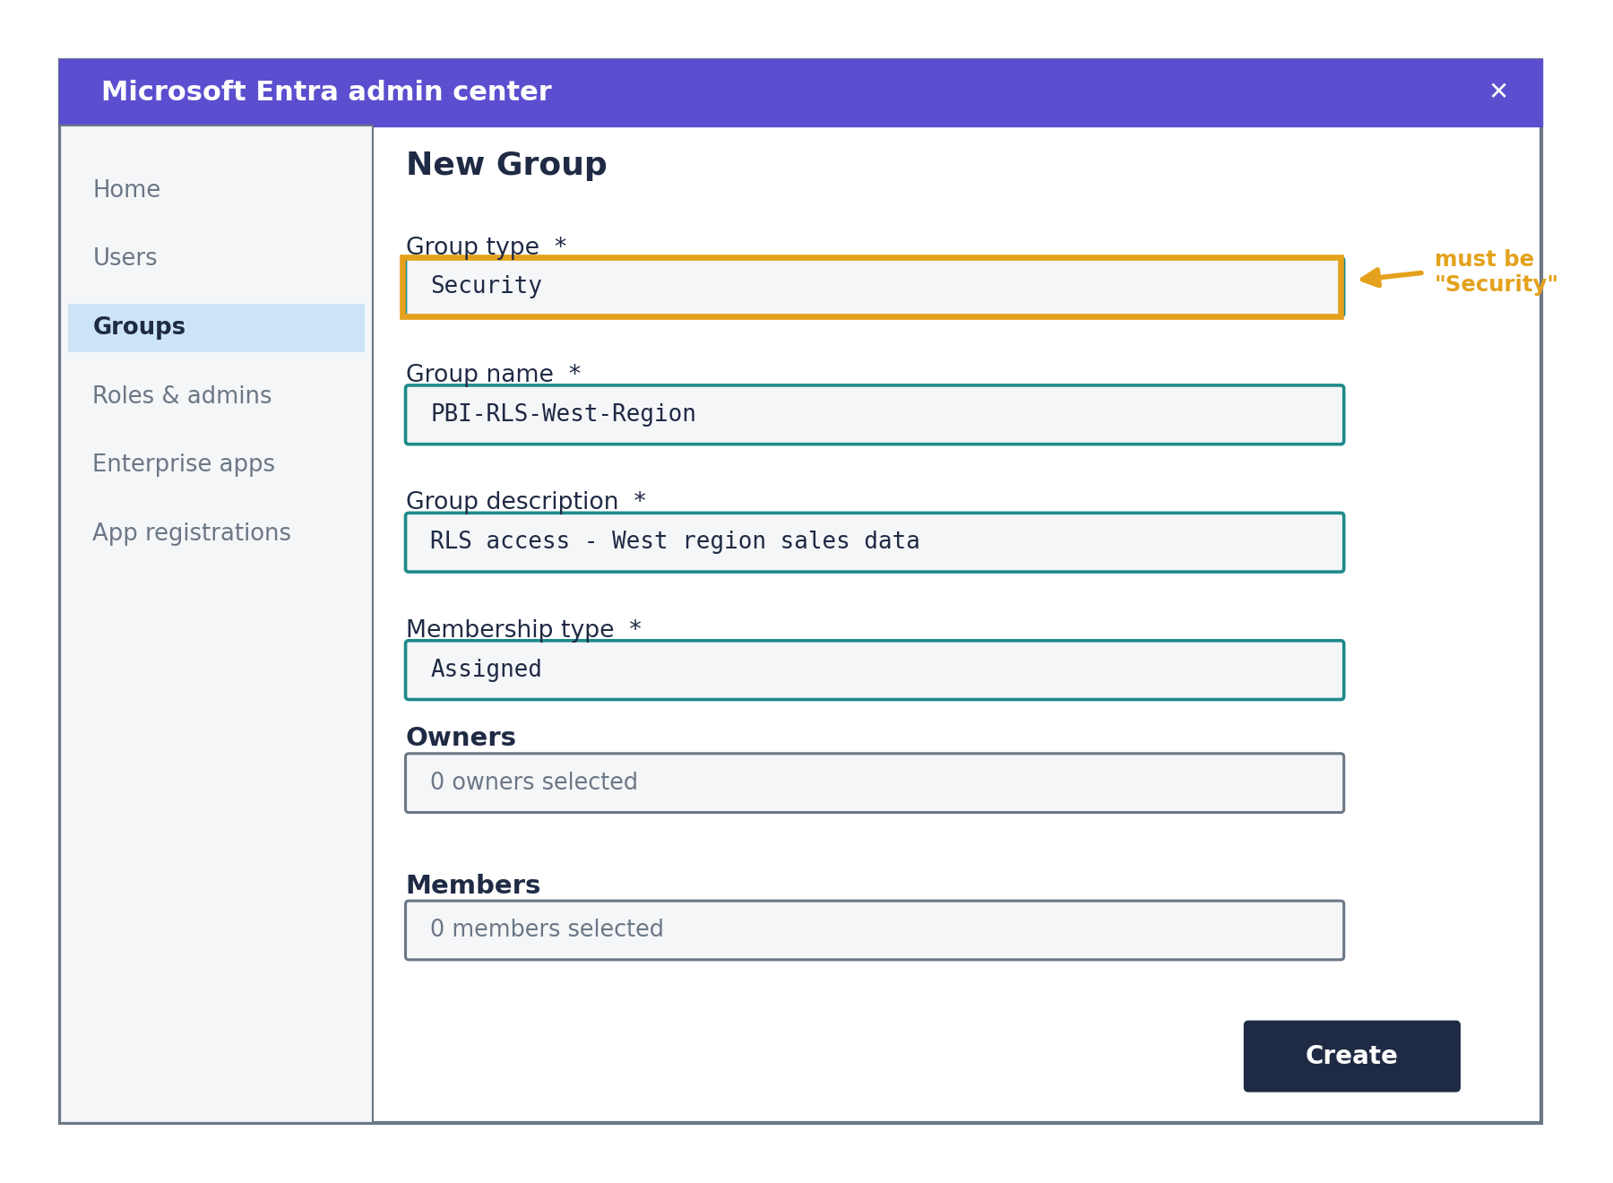The height and width of the screenshot is (1183, 1613).
Task: Open the members picker showing 0 members selected
Action: tap(874, 930)
